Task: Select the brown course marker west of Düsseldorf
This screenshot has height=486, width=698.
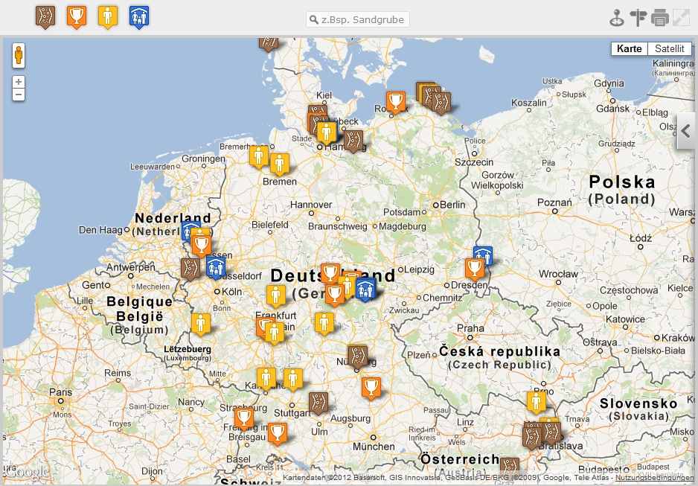Action: (190, 269)
